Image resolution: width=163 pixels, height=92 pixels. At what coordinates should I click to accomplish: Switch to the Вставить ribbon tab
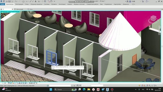pyautogui.click(x=54, y=4)
